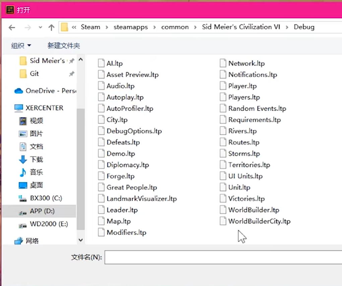This screenshot has width=342, height=286.
Task: Select Map.ltp file icon
Action: [101, 221]
